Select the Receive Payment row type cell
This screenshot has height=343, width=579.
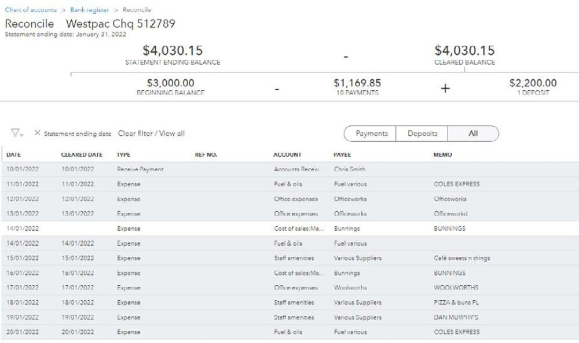click(x=140, y=169)
